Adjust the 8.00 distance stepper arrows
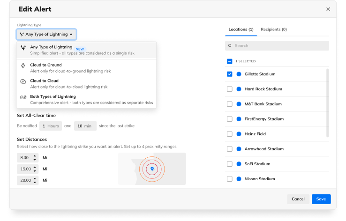Viewport: 346px width, 221px height. [x=35, y=158]
